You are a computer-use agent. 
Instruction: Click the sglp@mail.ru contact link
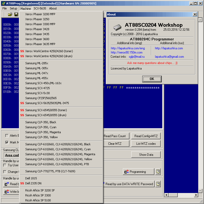point(137,57)
